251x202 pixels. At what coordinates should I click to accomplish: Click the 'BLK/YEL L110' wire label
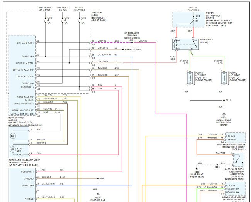point(51,109)
